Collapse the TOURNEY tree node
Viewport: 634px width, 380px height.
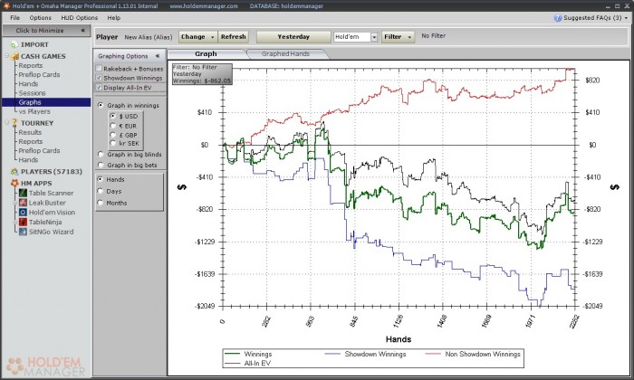7,122
